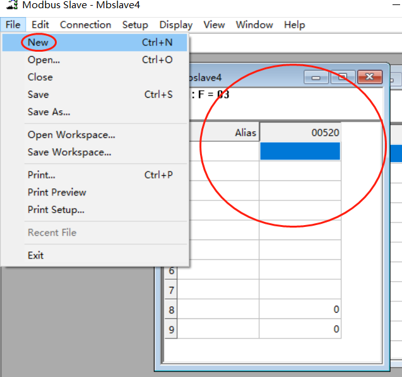This screenshot has width=402, height=377.
Task: Open the Display menu
Action: (x=175, y=25)
